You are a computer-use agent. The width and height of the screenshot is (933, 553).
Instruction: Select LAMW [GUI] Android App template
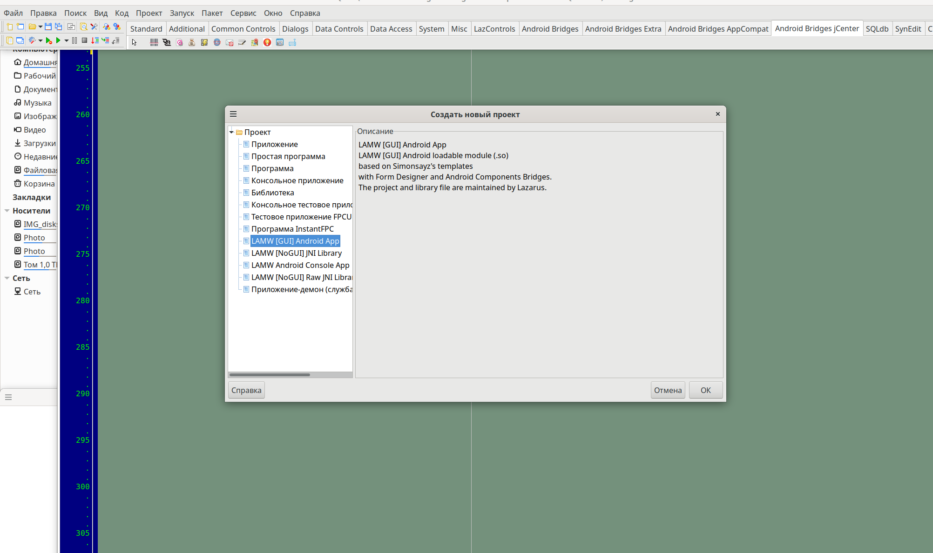[295, 240]
